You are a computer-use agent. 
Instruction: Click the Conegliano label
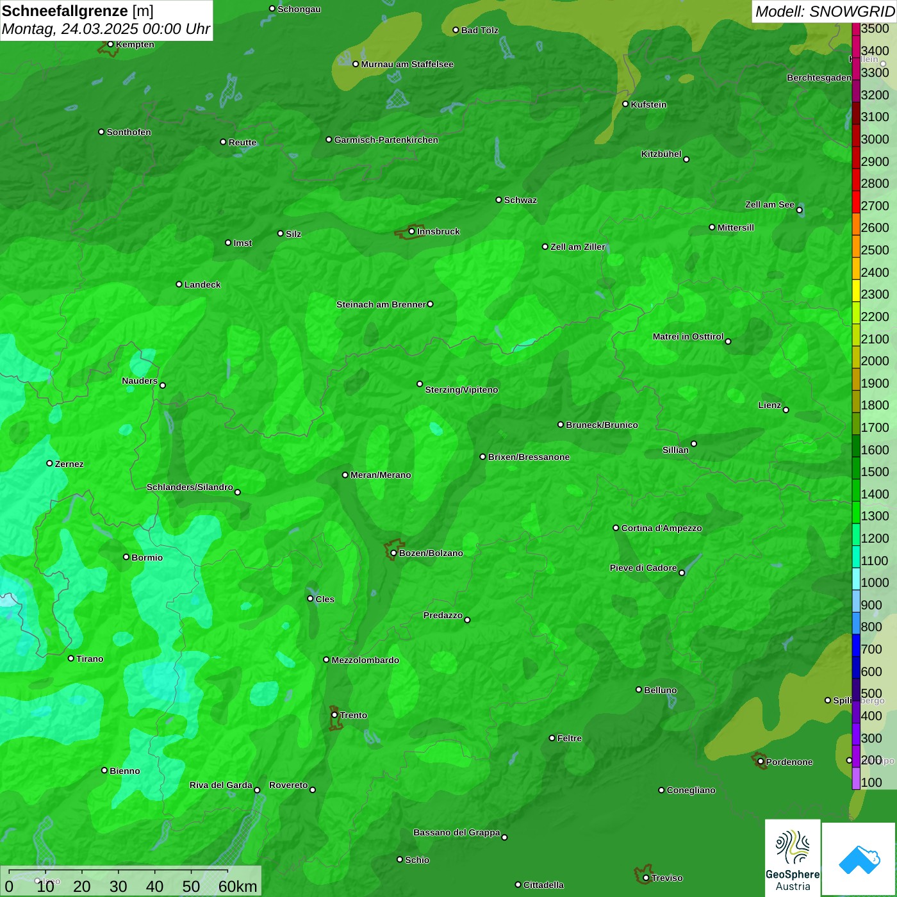pyautogui.click(x=691, y=790)
